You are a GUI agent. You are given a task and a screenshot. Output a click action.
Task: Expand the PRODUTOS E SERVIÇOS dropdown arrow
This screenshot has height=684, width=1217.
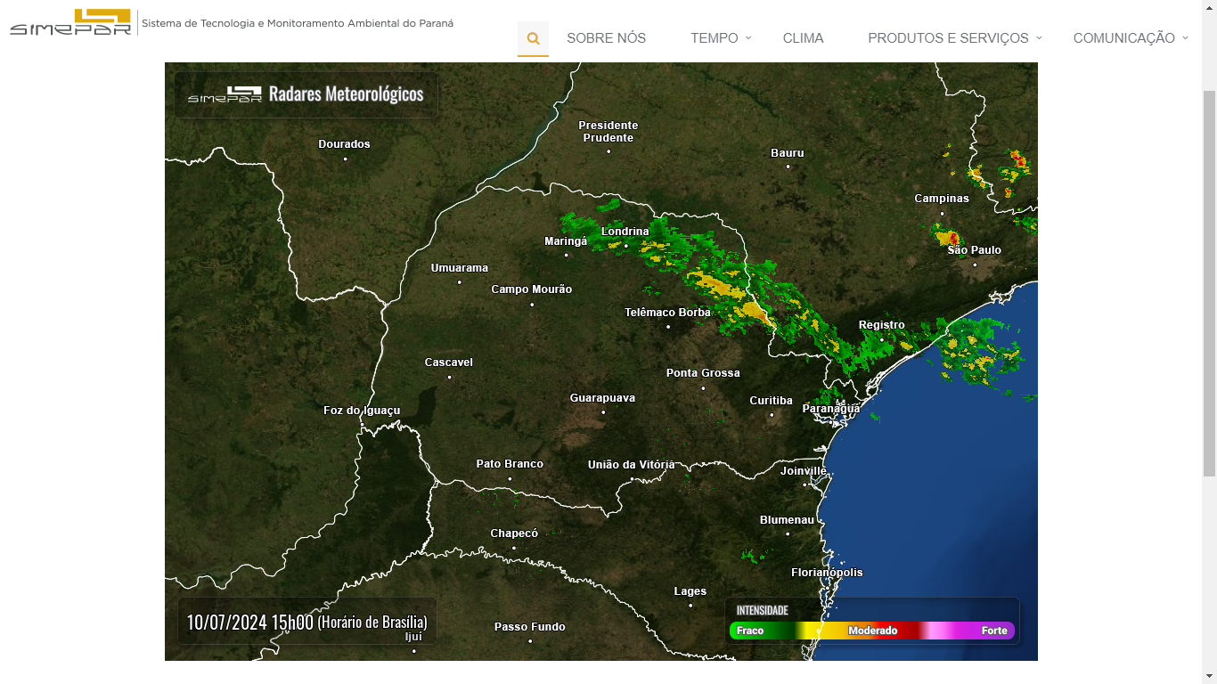tap(1039, 38)
